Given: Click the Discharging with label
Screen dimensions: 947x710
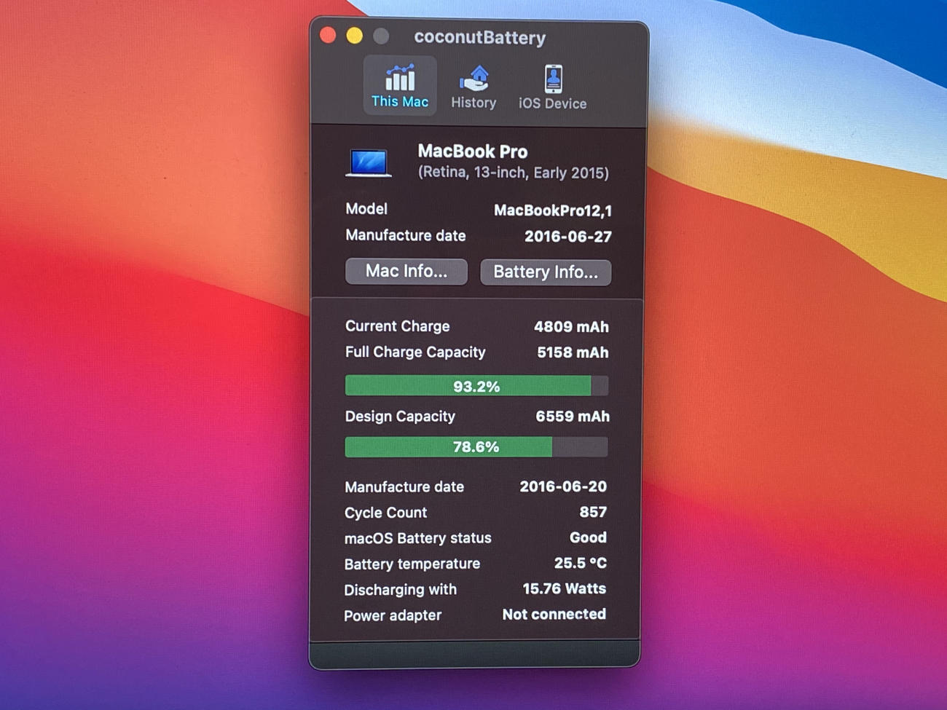Looking at the screenshot, I should click(x=400, y=590).
